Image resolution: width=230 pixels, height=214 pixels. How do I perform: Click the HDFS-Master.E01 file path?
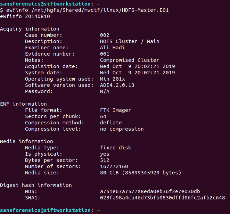pos(100,10)
